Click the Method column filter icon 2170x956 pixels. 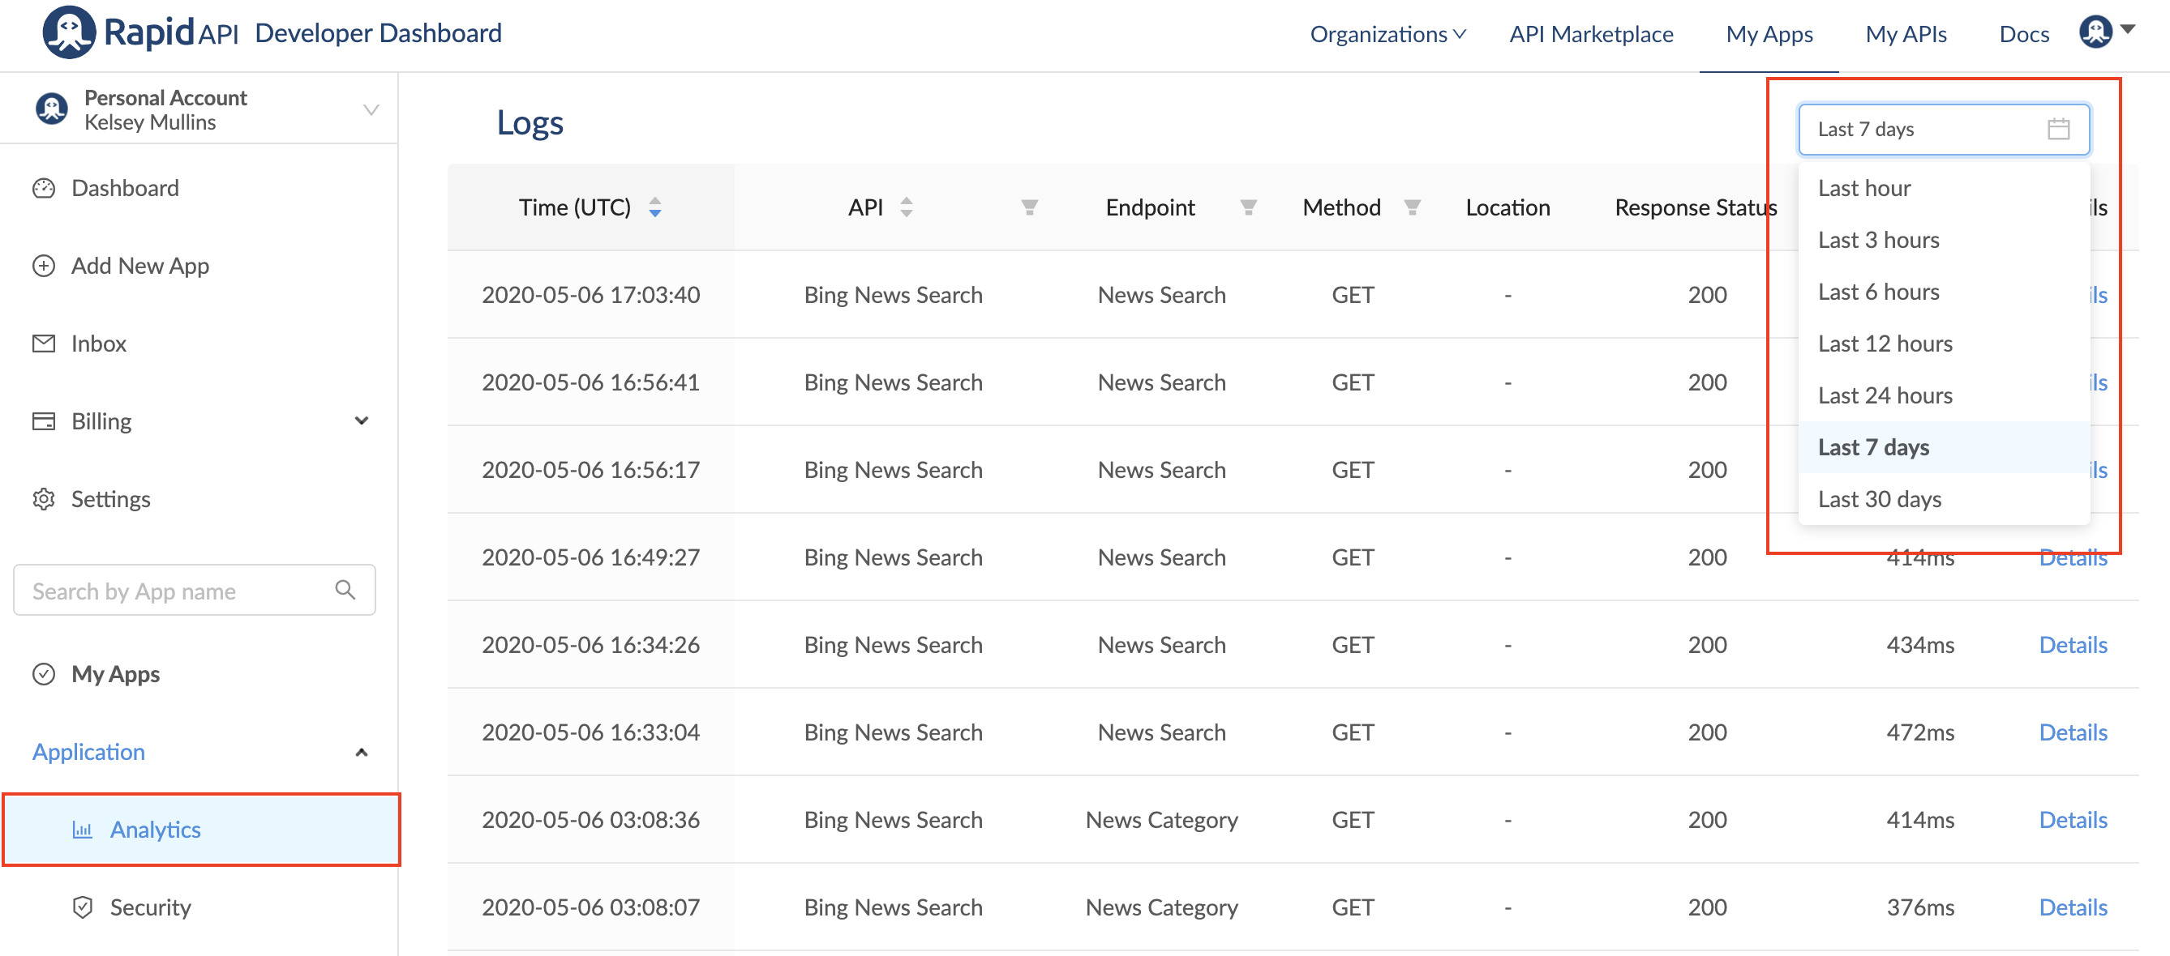[x=1412, y=207]
